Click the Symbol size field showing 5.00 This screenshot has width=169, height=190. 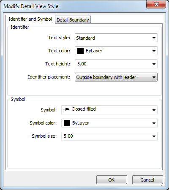(x=109, y=136)
